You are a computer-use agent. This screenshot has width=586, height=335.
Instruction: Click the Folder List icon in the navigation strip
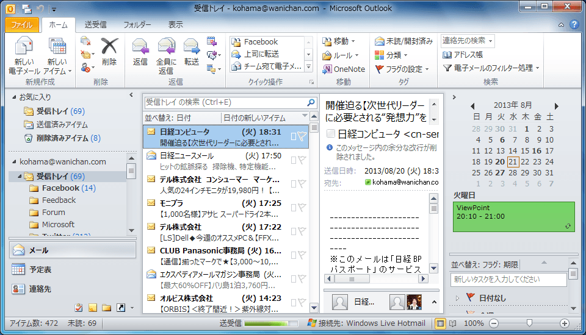[106, 308]
